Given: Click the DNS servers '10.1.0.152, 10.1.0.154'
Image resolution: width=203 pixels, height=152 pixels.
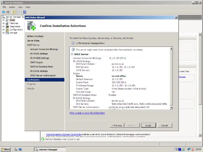Looking at the screenshot, I should [123, 67].
